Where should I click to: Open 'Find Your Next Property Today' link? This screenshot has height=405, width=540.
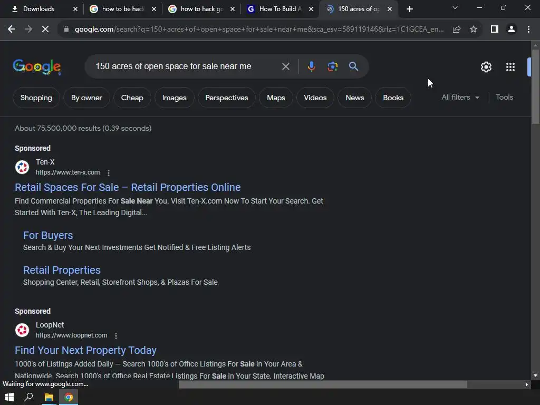click(85, 350)
